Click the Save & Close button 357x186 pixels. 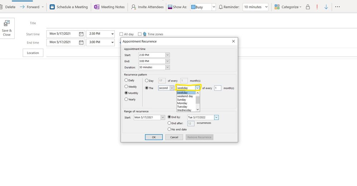pyautogui.click(x=7, y=28)
